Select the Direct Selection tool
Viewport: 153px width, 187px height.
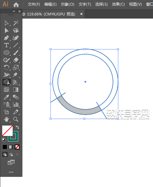[7, 31]
